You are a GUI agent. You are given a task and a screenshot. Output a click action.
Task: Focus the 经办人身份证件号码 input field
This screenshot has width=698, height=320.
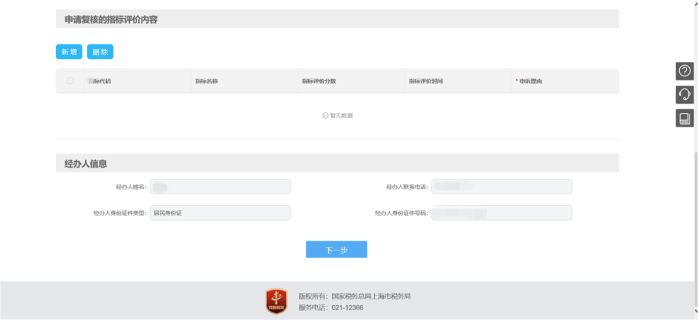point(502,213)
